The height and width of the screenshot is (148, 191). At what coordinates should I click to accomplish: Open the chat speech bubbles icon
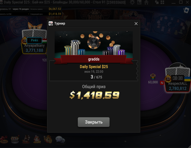pyautogui.click(x=60, y=140)
